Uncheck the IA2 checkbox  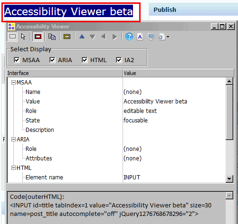[119, 60]
